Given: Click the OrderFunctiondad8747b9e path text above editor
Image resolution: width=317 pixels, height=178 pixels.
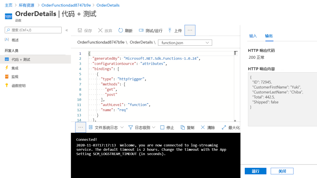Looking at the screenshot, I should pyautogui.click(x=101, y=42).
